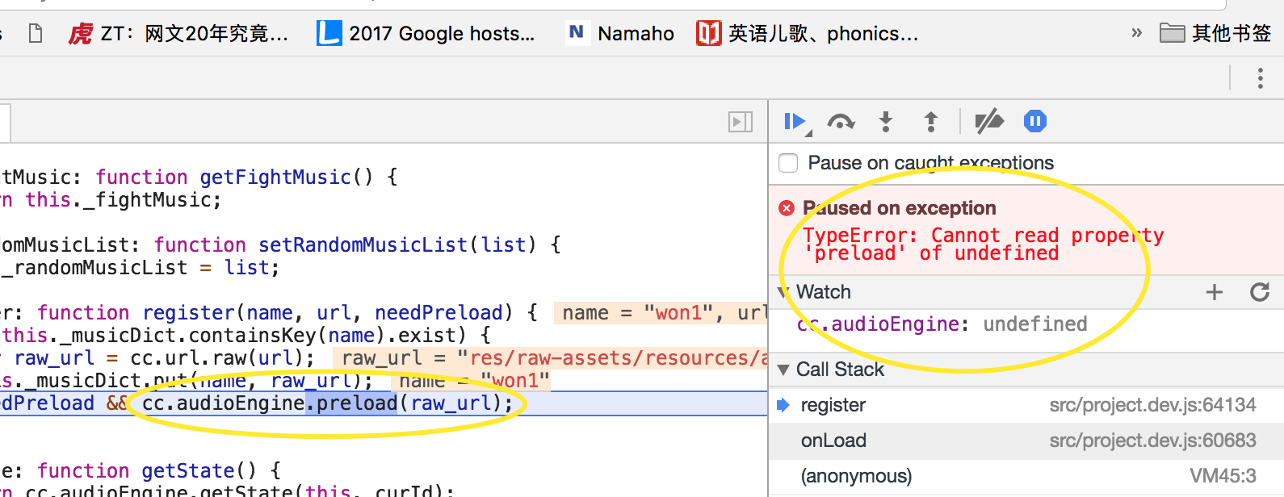Open src/project.dev.js:64134 source link

pyautogui.click(x=1152, y=405)
